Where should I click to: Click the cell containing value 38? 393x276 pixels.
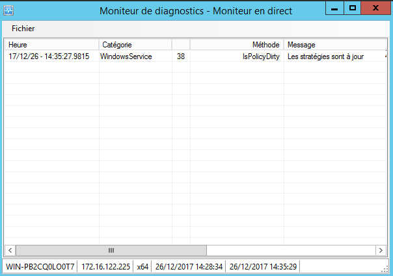[x=180, y=56]
